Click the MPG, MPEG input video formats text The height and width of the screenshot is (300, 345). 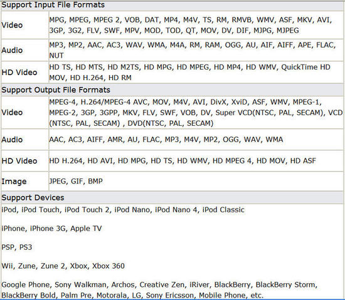(x=191, y=25)
